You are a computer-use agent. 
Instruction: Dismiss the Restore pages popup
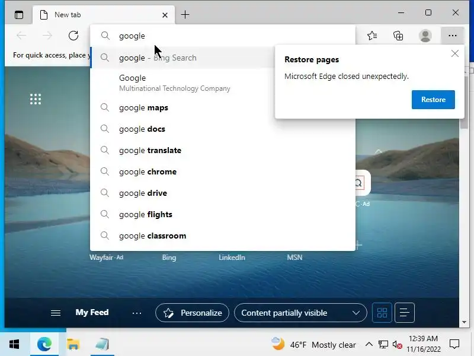(x=454, y=53)
